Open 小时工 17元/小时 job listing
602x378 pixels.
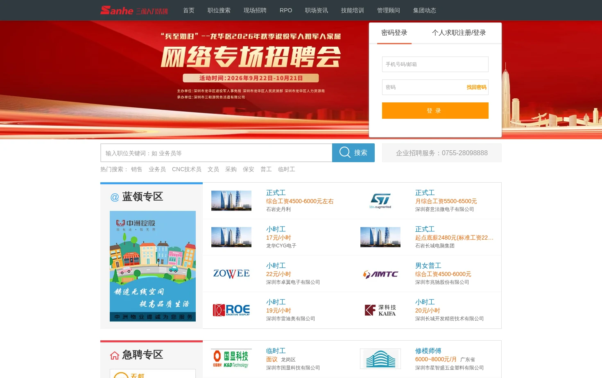(276, 229)
